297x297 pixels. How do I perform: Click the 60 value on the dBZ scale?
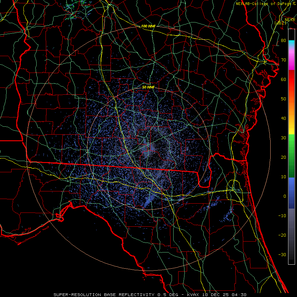click(x=283, y=79)
